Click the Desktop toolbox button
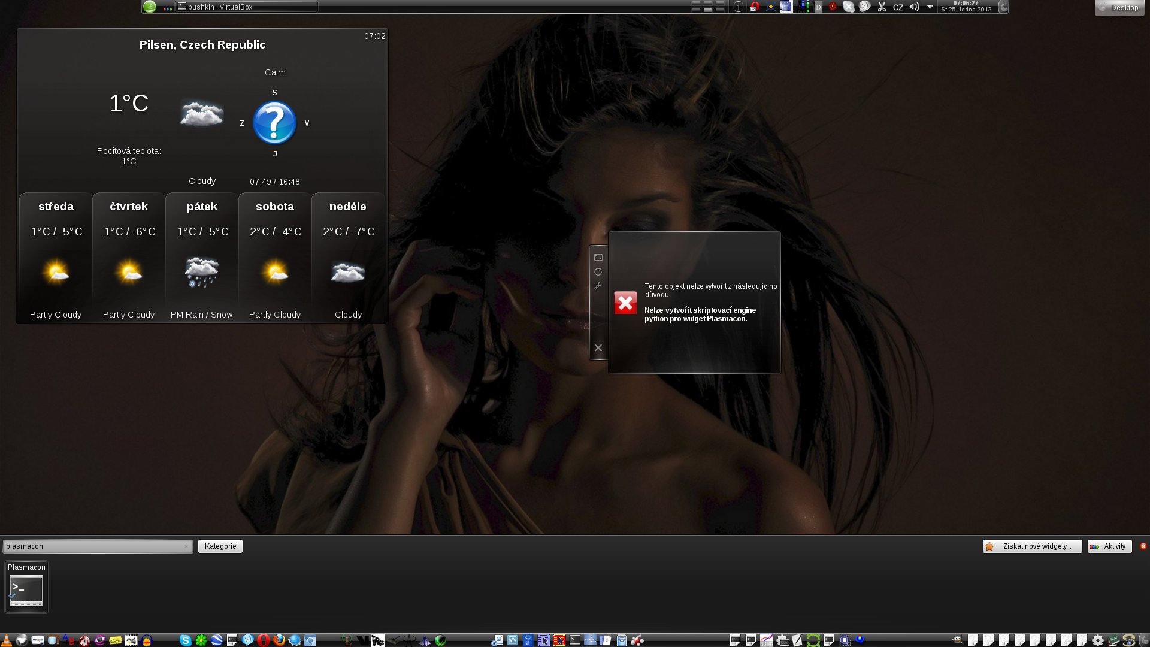The height and width of the screenshot is (647, 1150). [x=1119, y=8]
